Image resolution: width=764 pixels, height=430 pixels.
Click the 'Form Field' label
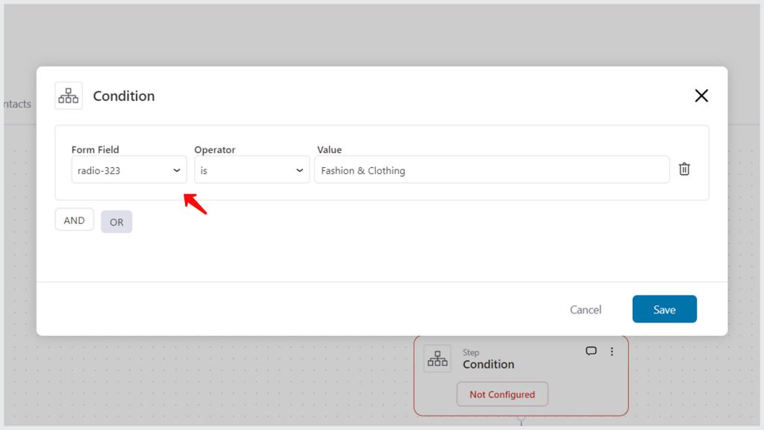tap(95, 149)
